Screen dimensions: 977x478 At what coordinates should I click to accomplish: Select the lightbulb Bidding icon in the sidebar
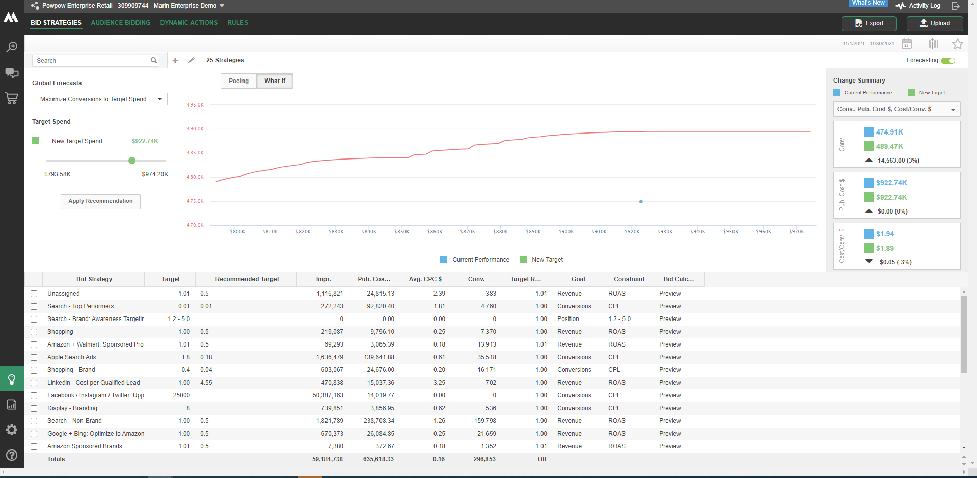pos(12,379)
